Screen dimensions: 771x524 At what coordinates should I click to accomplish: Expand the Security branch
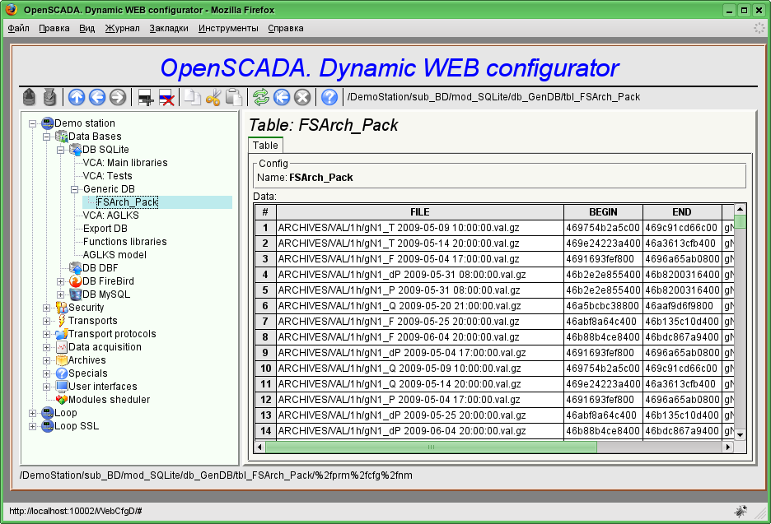coord(47,308)
